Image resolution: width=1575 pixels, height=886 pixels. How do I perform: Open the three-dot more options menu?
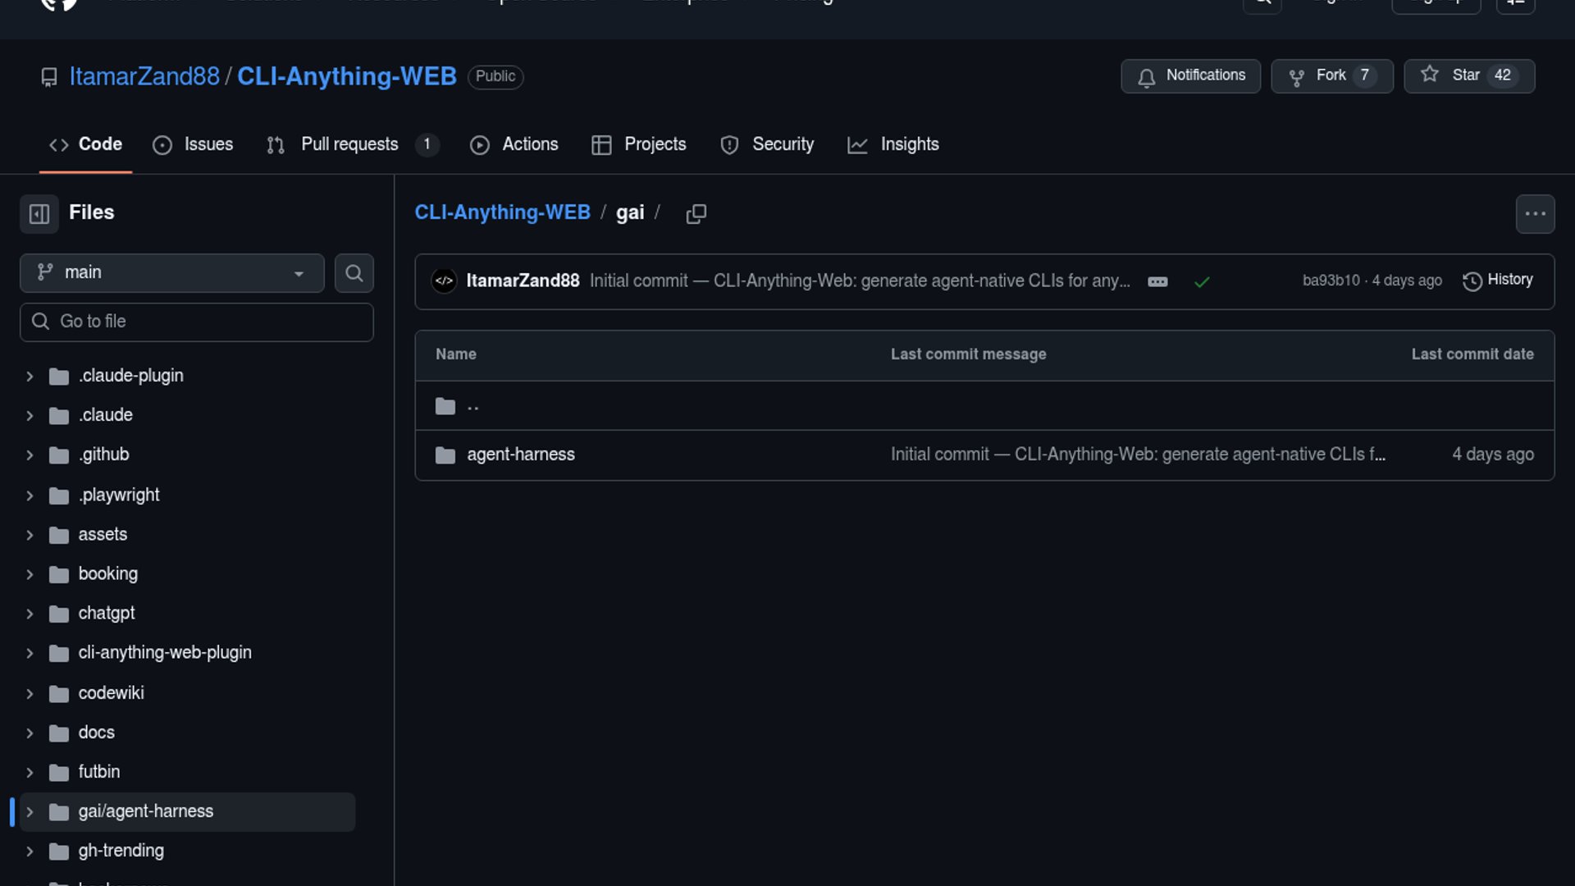coord(1535,214)
